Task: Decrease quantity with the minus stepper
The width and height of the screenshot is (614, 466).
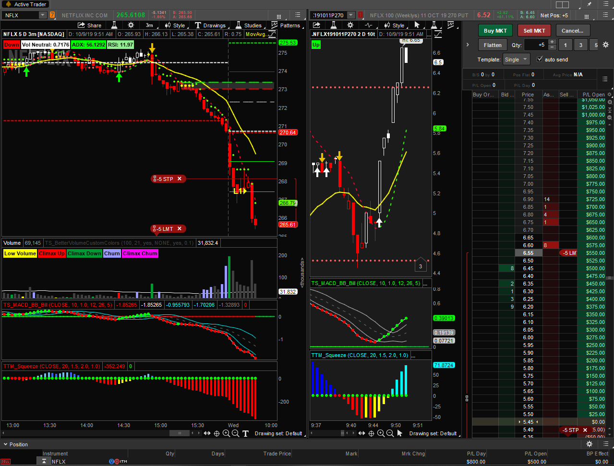Action: (552, 48)
